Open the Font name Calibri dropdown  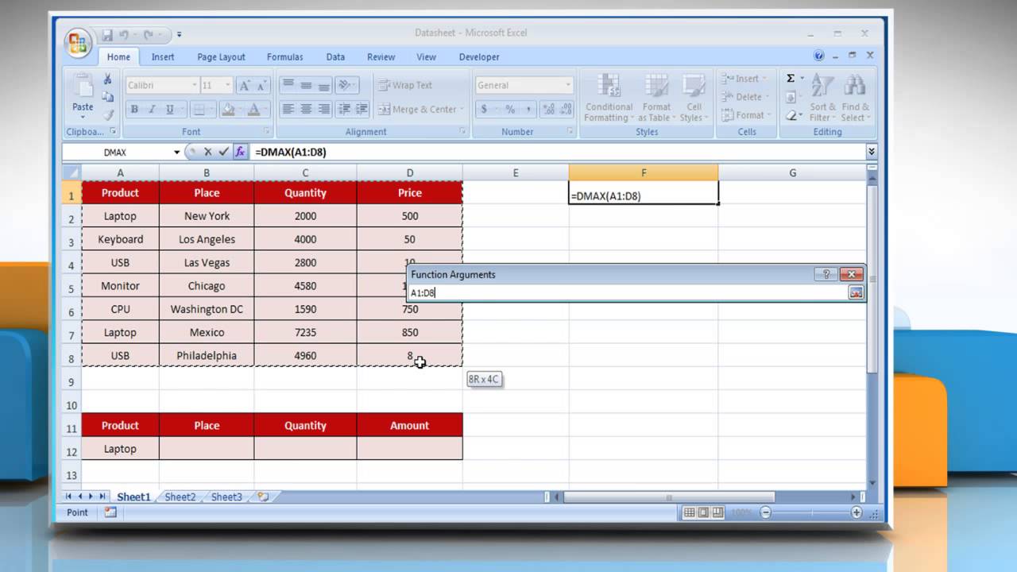194,85
